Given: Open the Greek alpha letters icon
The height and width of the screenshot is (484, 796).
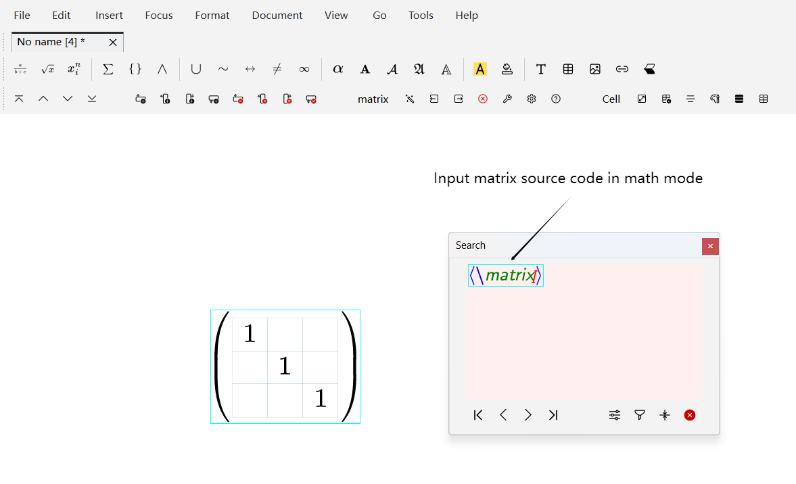Looking at the screenshot, I should (338, 69).
